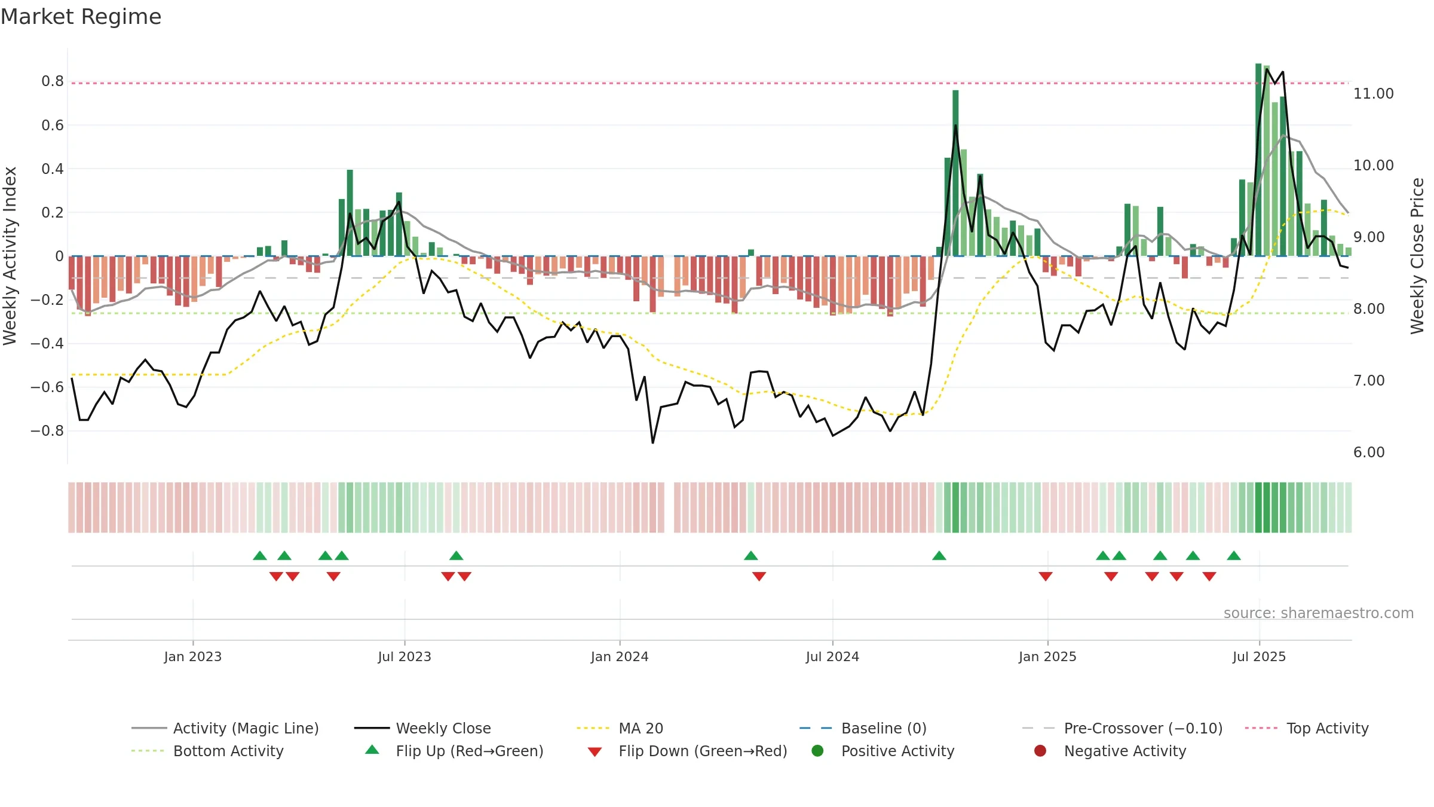The width and height of the screenshot is (1434, 807).
Task: Click the yellow dotted MA 20 sample in legend
Action: (593, 728)
